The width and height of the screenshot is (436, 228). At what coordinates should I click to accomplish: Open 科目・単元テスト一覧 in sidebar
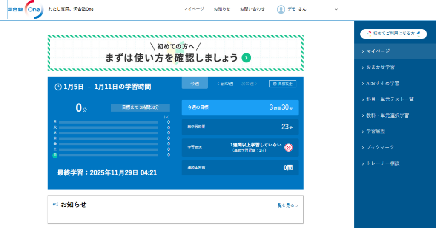(390, 99)
